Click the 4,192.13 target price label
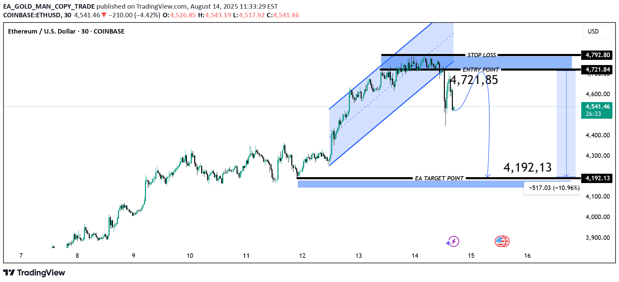Screen dimensions: 619x282 tap(597, 178)
